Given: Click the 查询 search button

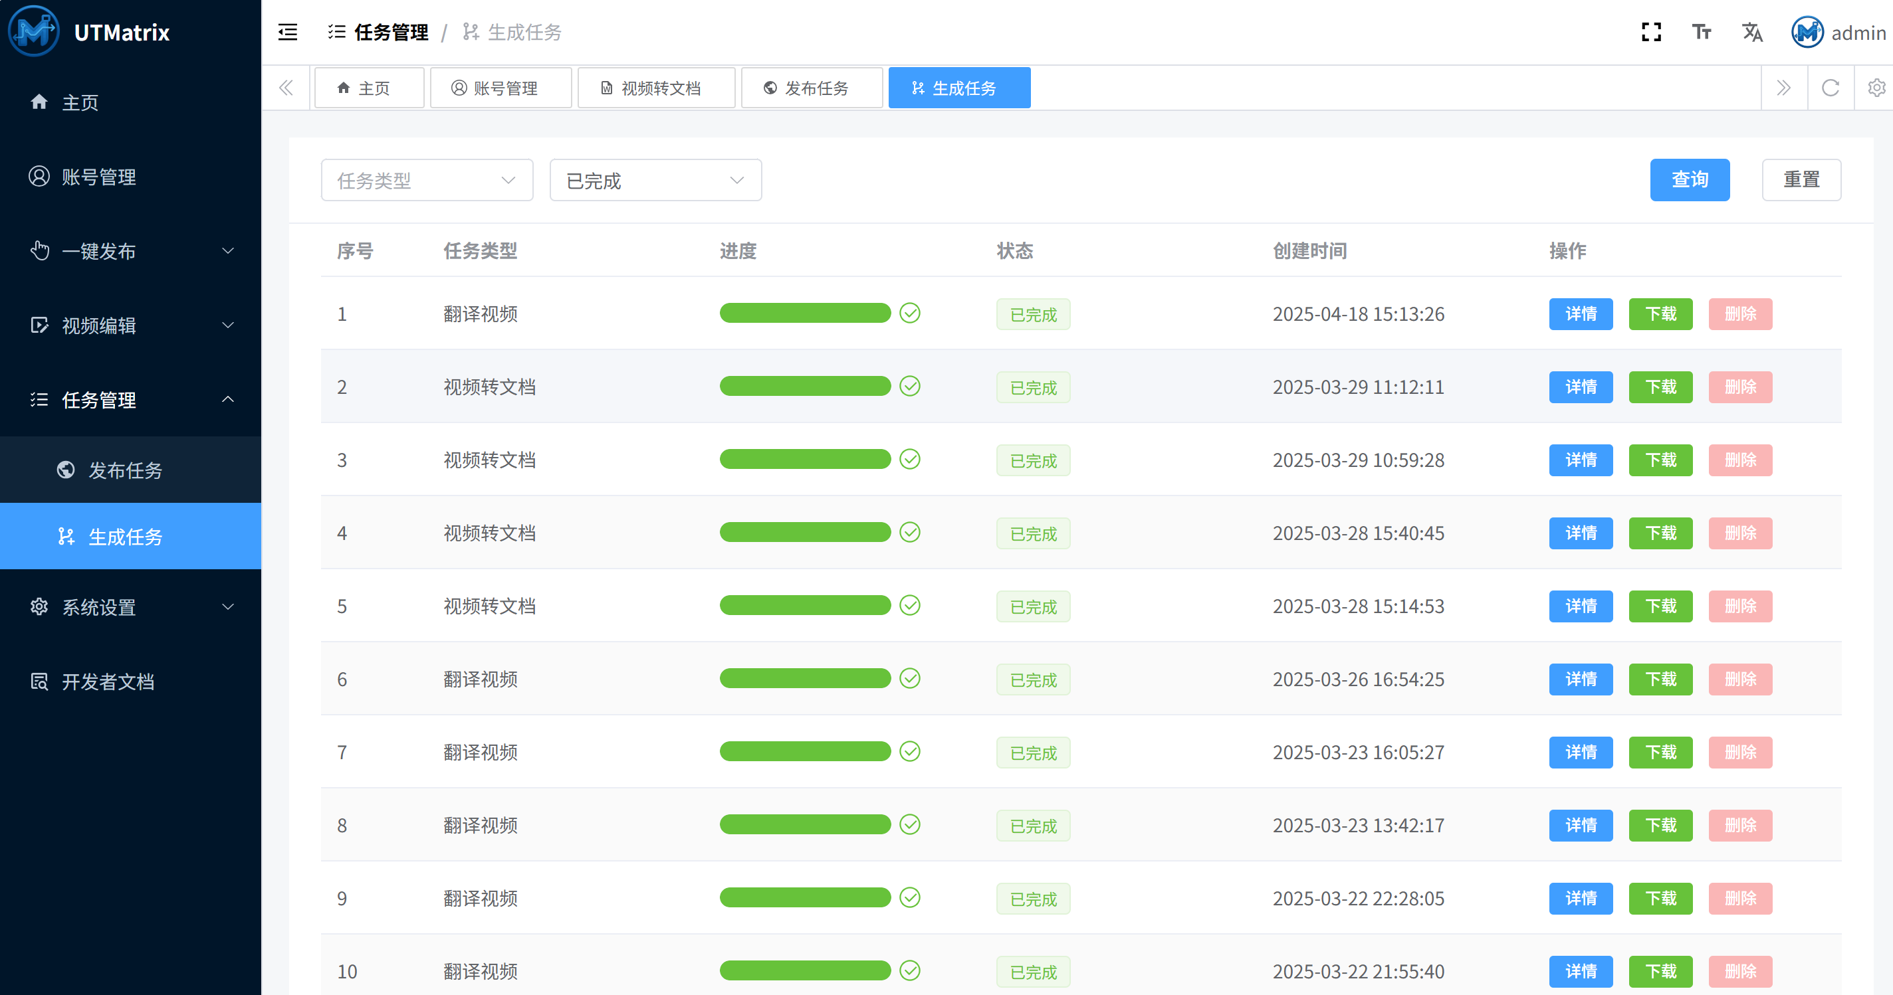Looking at the screenshot, I should pyautogui.click(x=1690, y=180).
